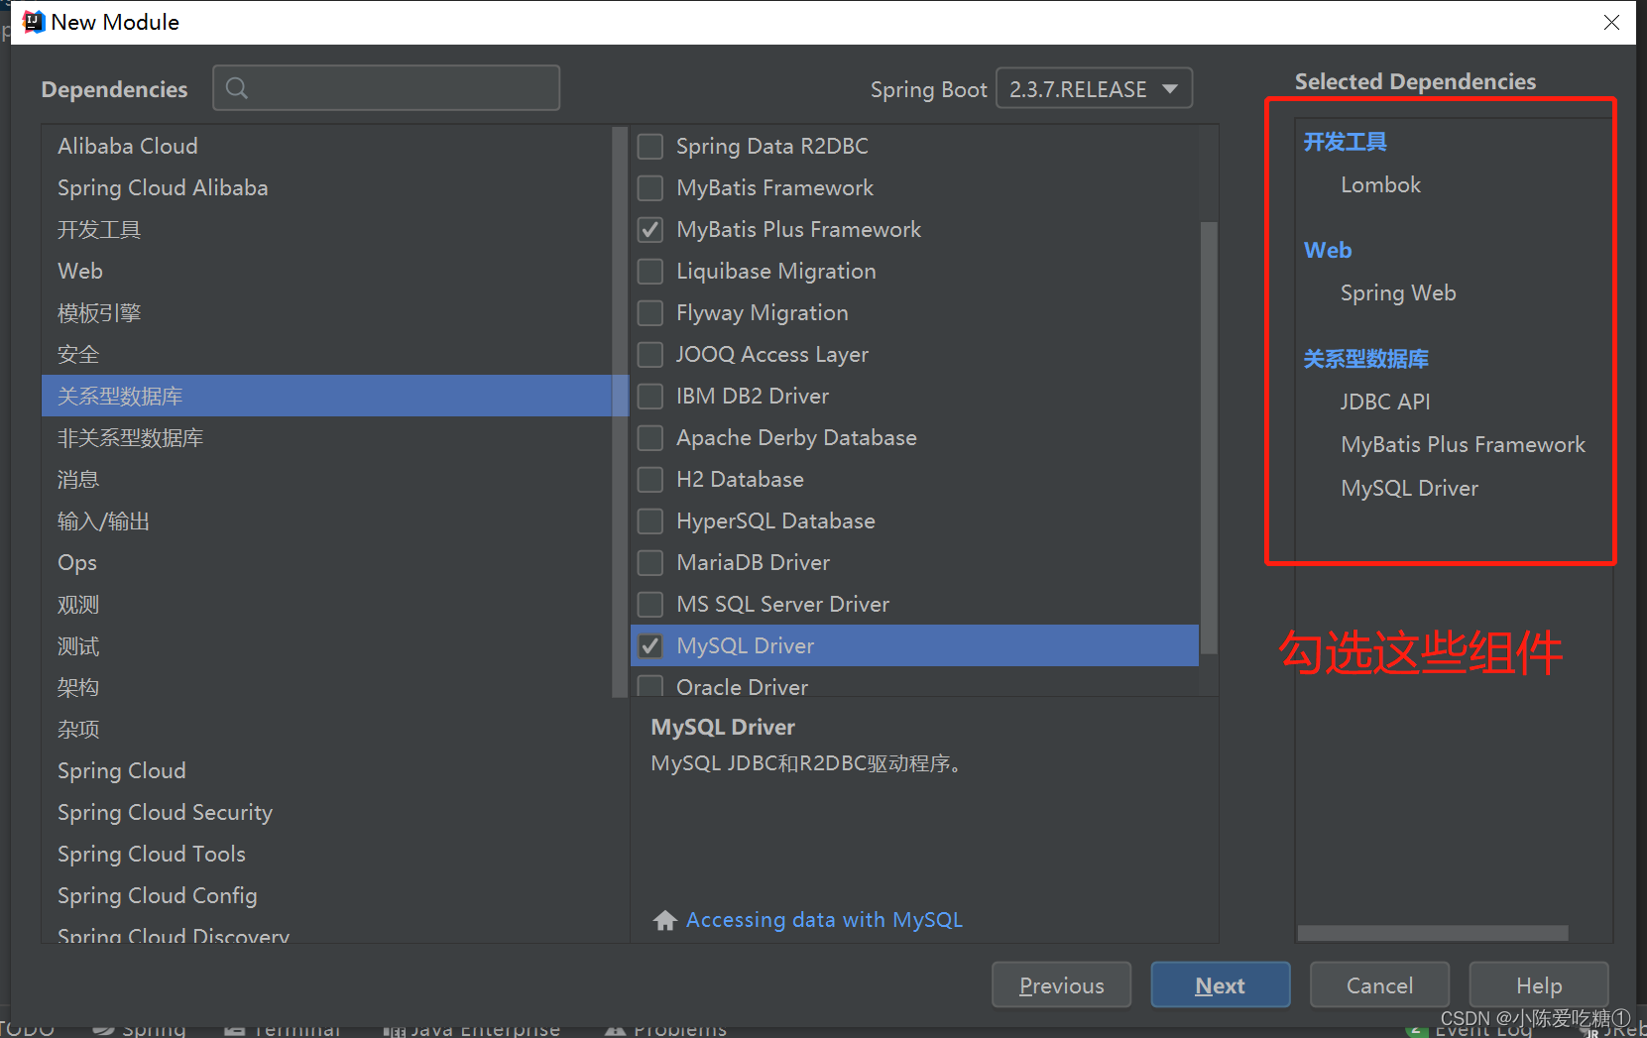Select 模板引擎 category
Image resolution: width=1647 pixels, height=1038 pixels.
click(x=327, y=312)
